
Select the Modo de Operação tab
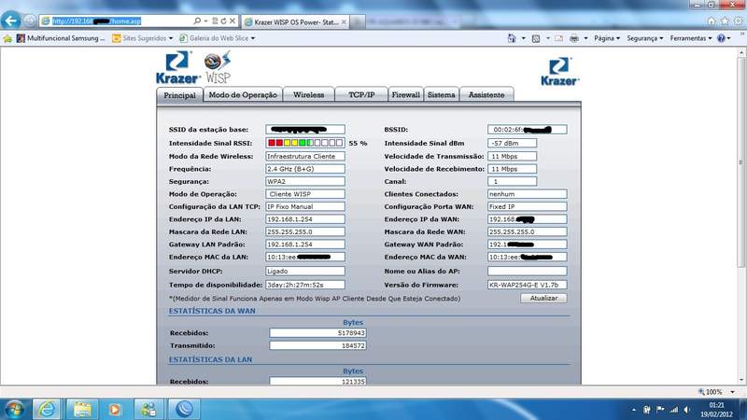pos(243,94)
